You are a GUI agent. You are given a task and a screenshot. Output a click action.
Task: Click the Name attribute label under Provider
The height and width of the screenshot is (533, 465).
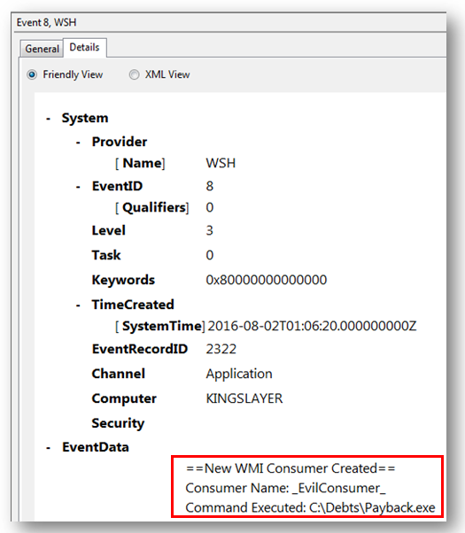tap(140, 163)
